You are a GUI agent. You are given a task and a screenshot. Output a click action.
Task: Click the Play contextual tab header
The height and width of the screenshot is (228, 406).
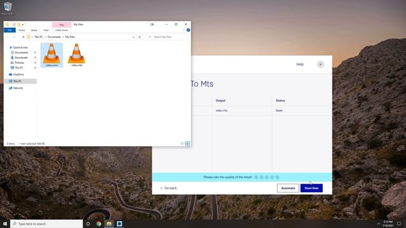point(62,25)
